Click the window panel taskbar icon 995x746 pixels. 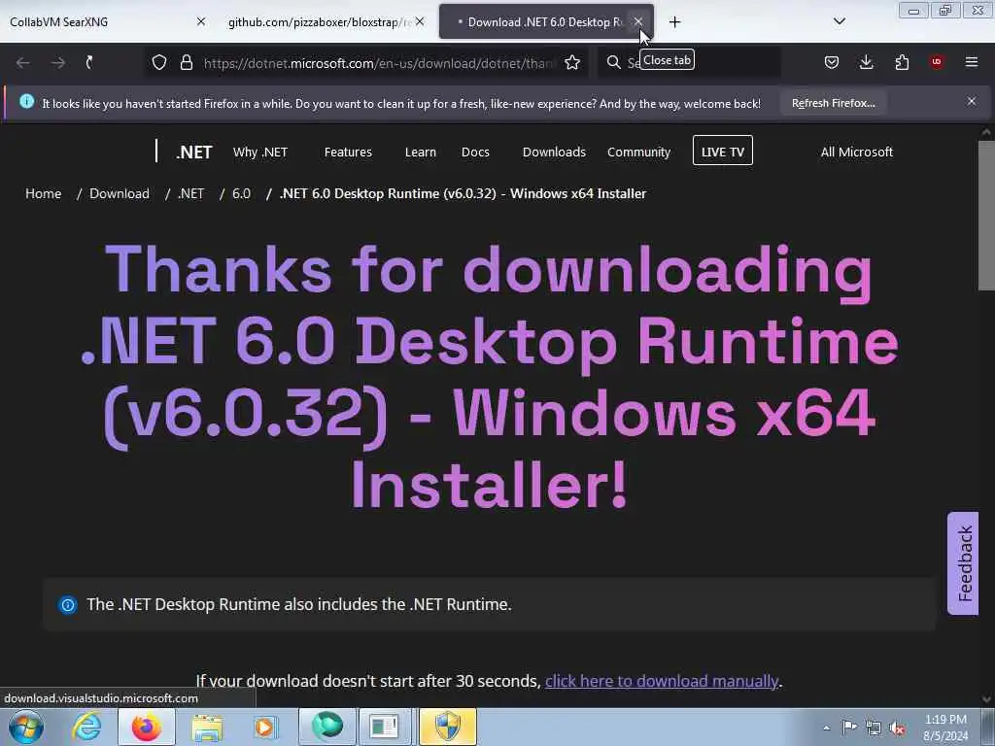coord(385,727)
